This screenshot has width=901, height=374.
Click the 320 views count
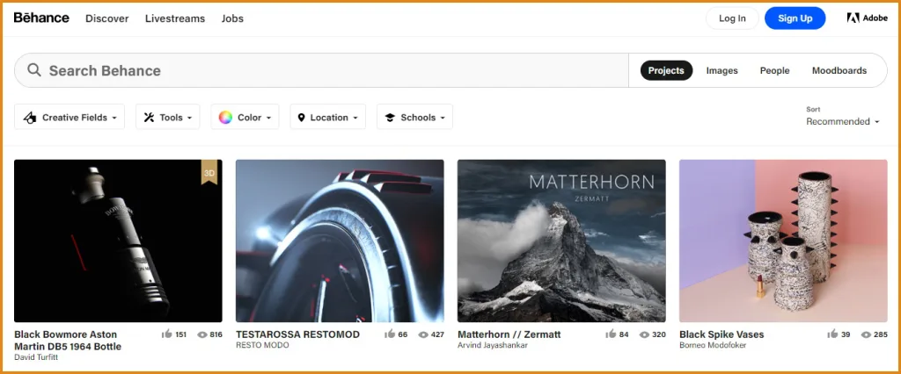click(x=659, y=334)
